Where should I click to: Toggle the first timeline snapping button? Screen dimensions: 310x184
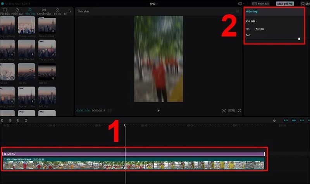tap(286, 120)
